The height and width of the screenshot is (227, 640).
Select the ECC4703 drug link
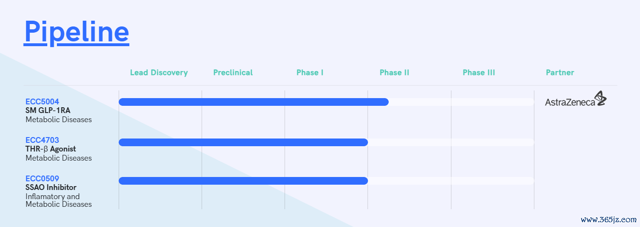pos(42,140)
